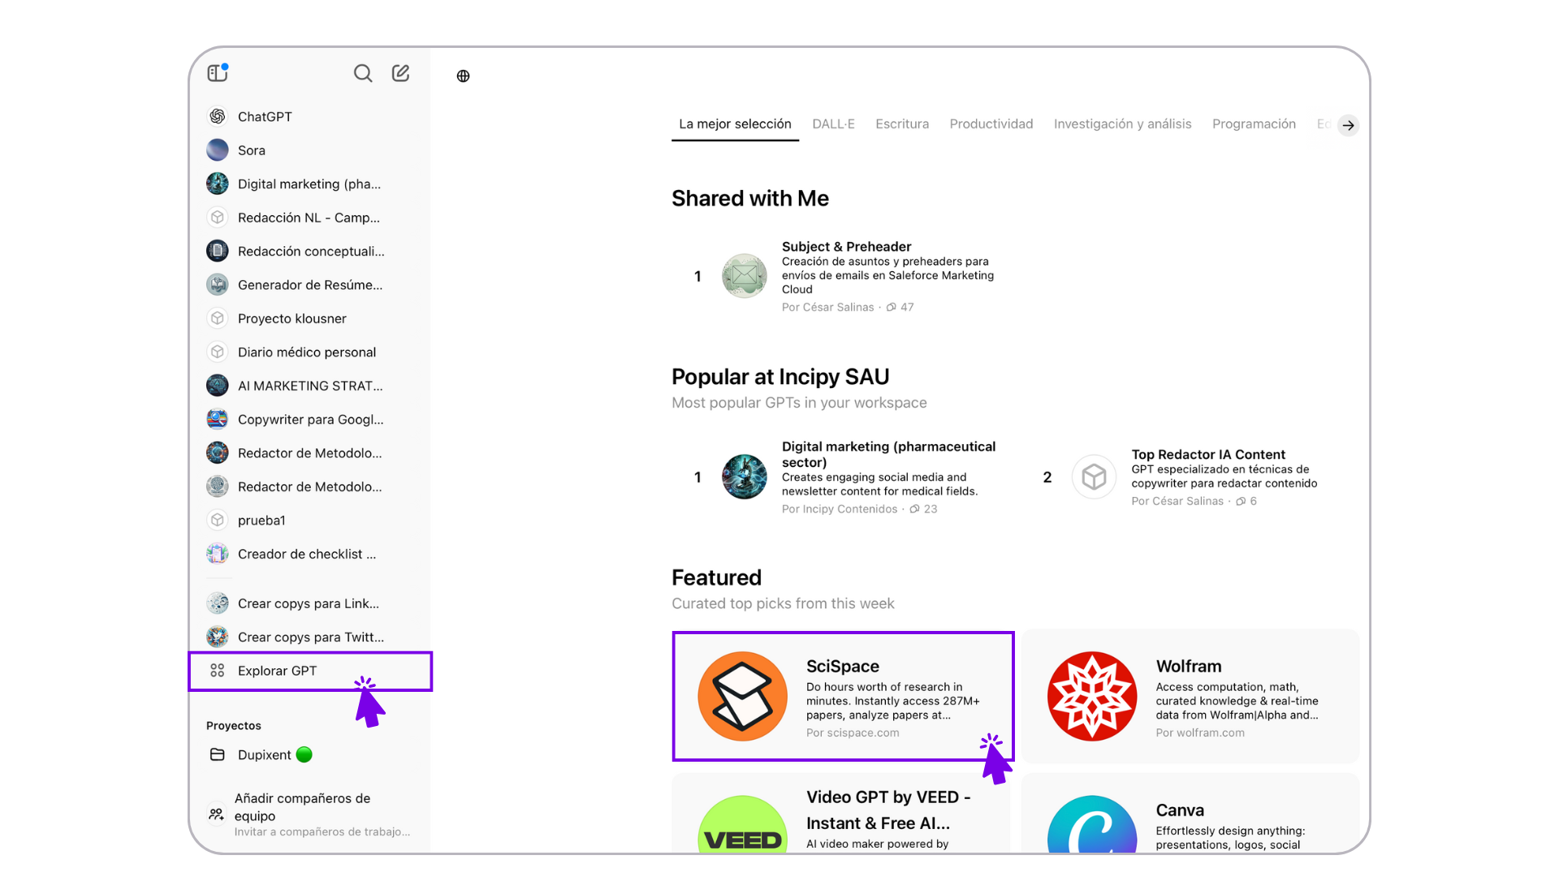Start a new chat with pencil icon
Screen dimensions: 1559x877
coord(400,73)
